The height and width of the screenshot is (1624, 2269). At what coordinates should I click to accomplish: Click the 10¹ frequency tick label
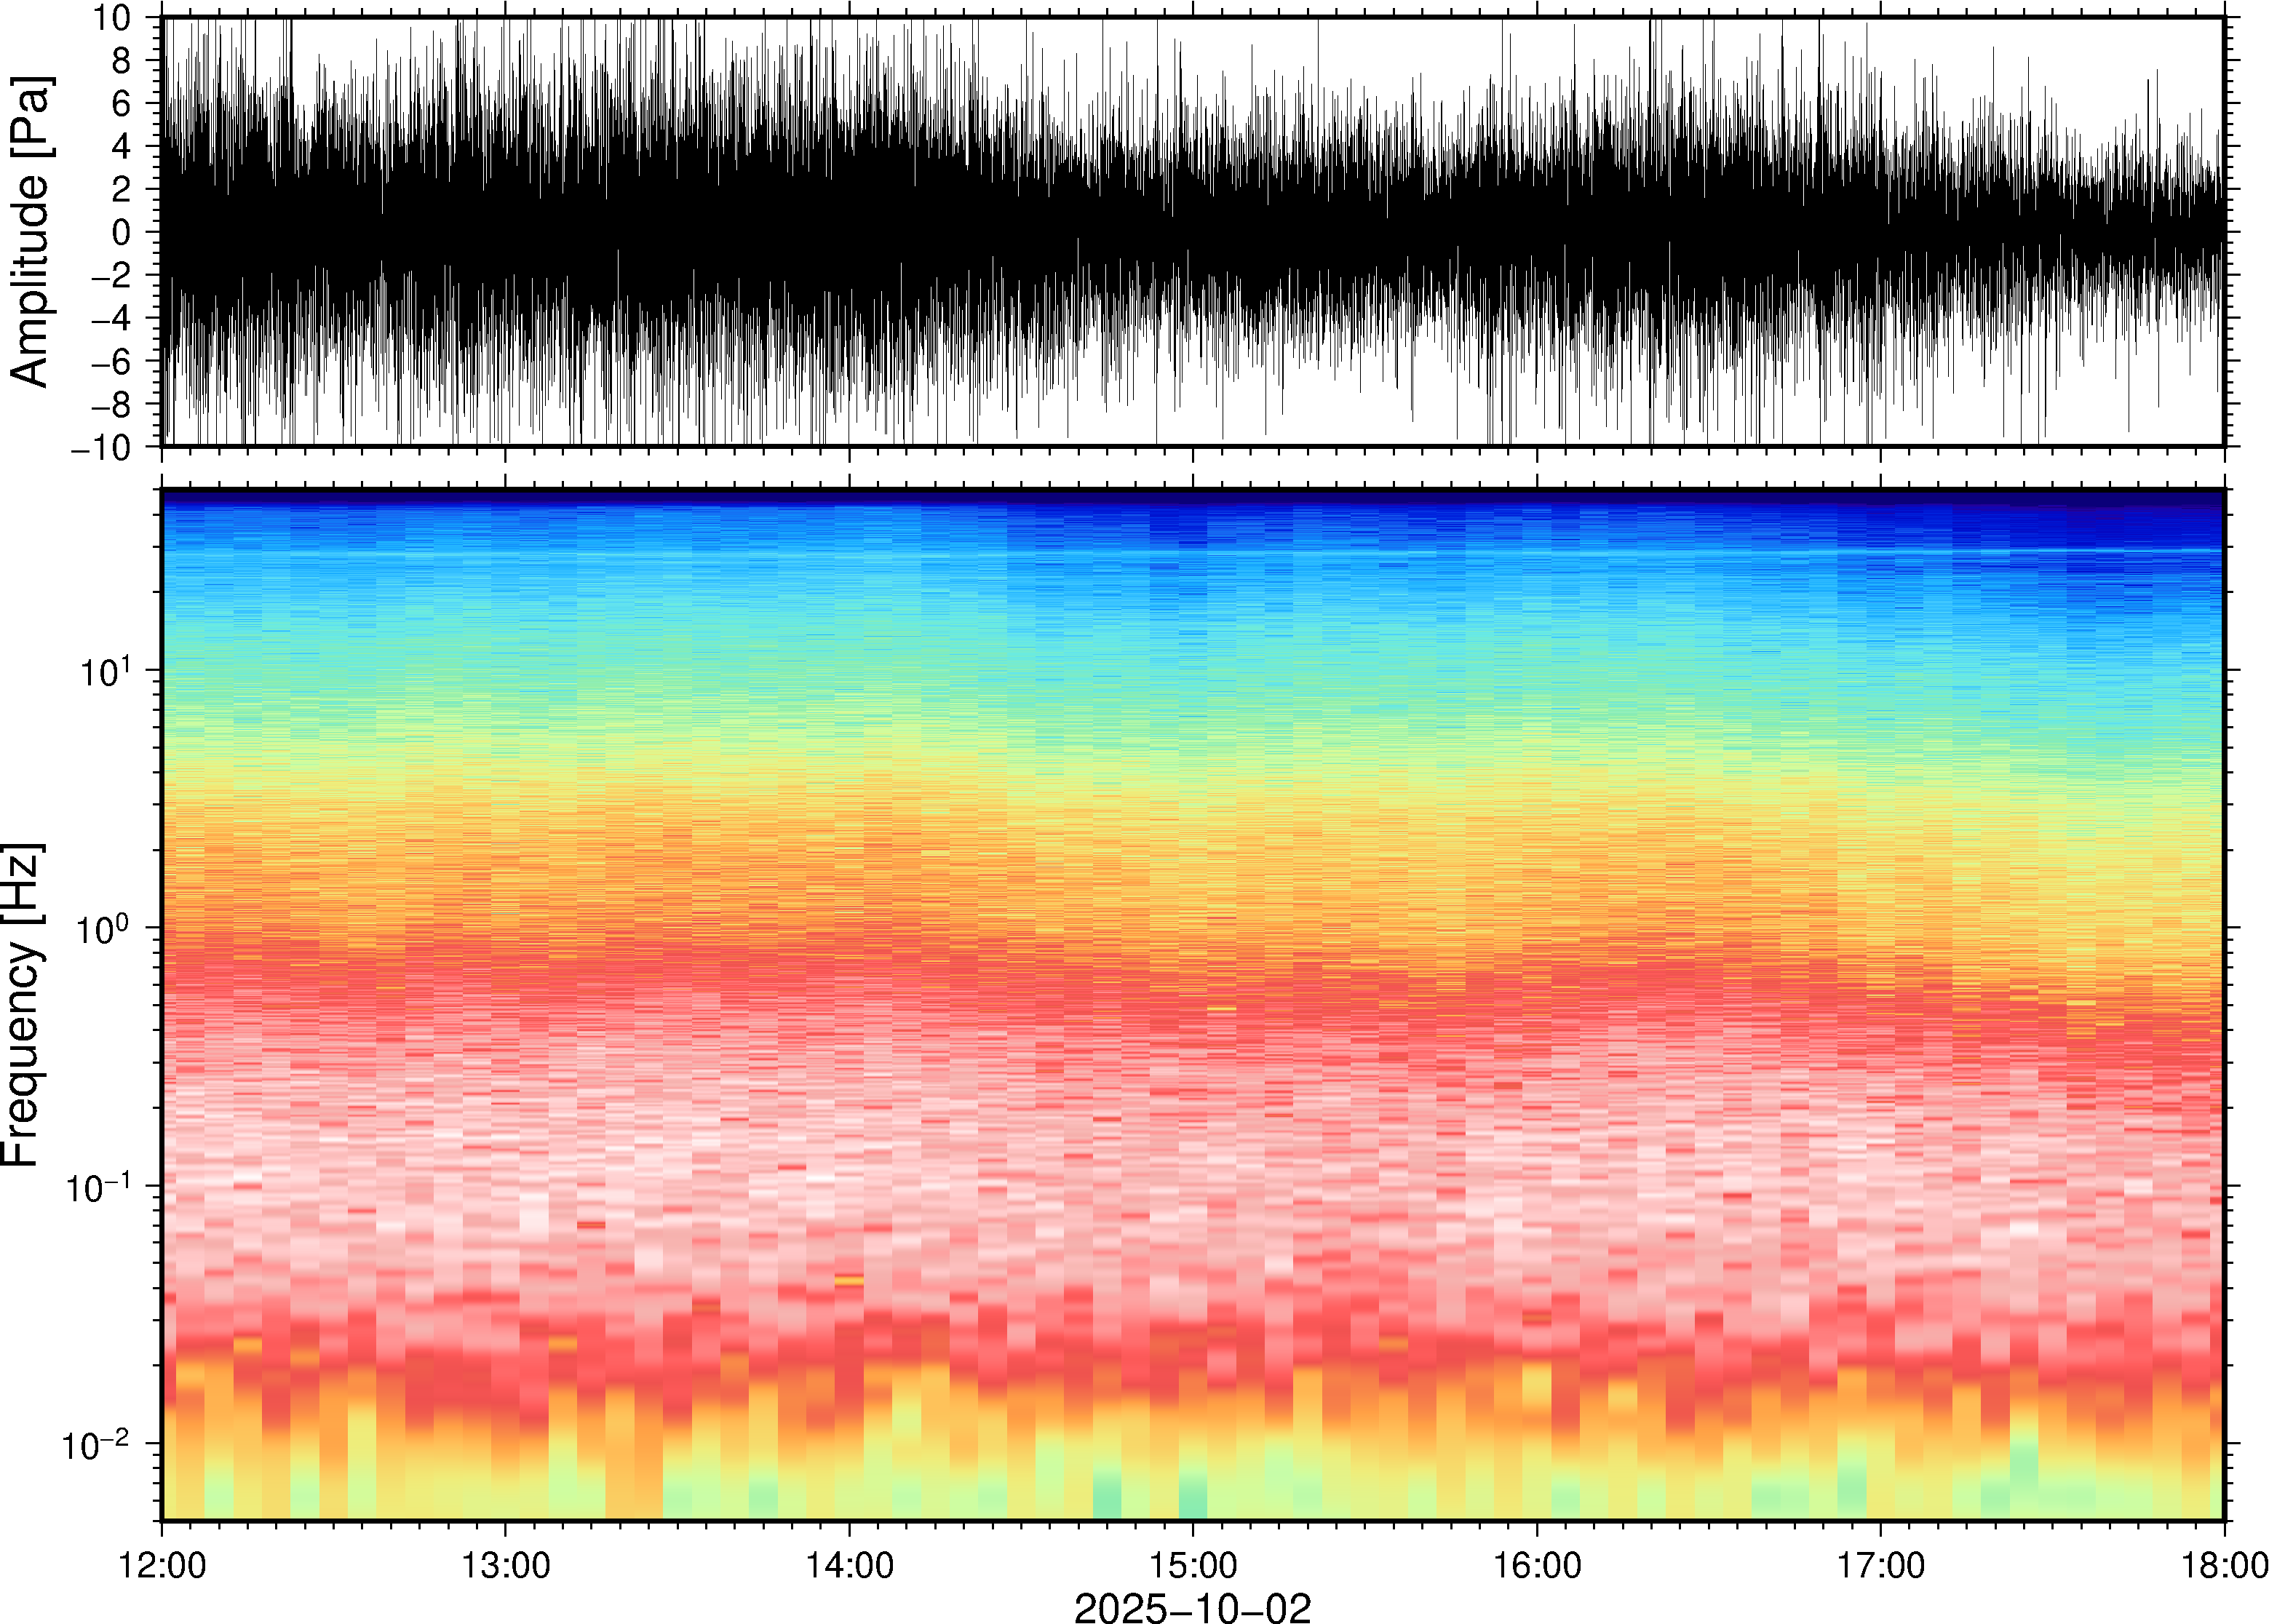point(105,670)
